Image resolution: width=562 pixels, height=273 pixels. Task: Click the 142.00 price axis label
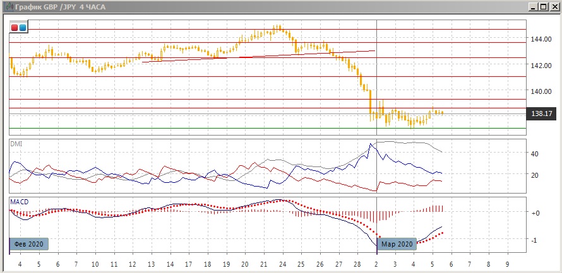tap(541, 65)
